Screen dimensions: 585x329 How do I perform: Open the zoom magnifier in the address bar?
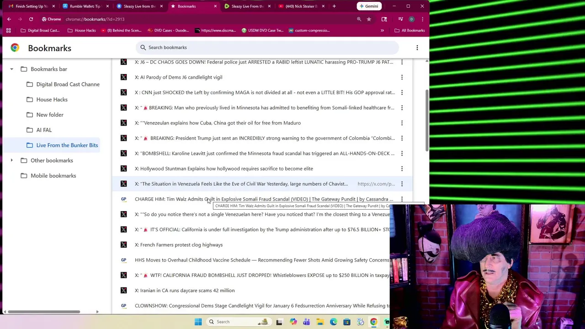359,19
